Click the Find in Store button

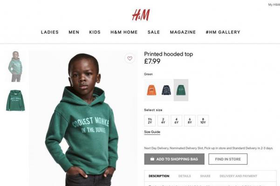click(228, 159)
